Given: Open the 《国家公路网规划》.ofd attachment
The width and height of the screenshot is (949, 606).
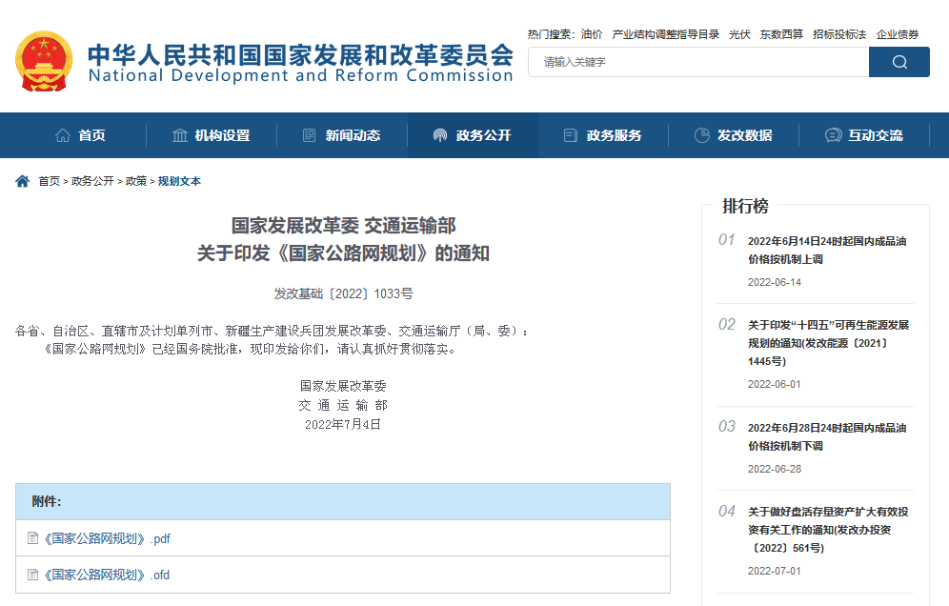Looking at the screenshot, I should click(x=107, y=575).
